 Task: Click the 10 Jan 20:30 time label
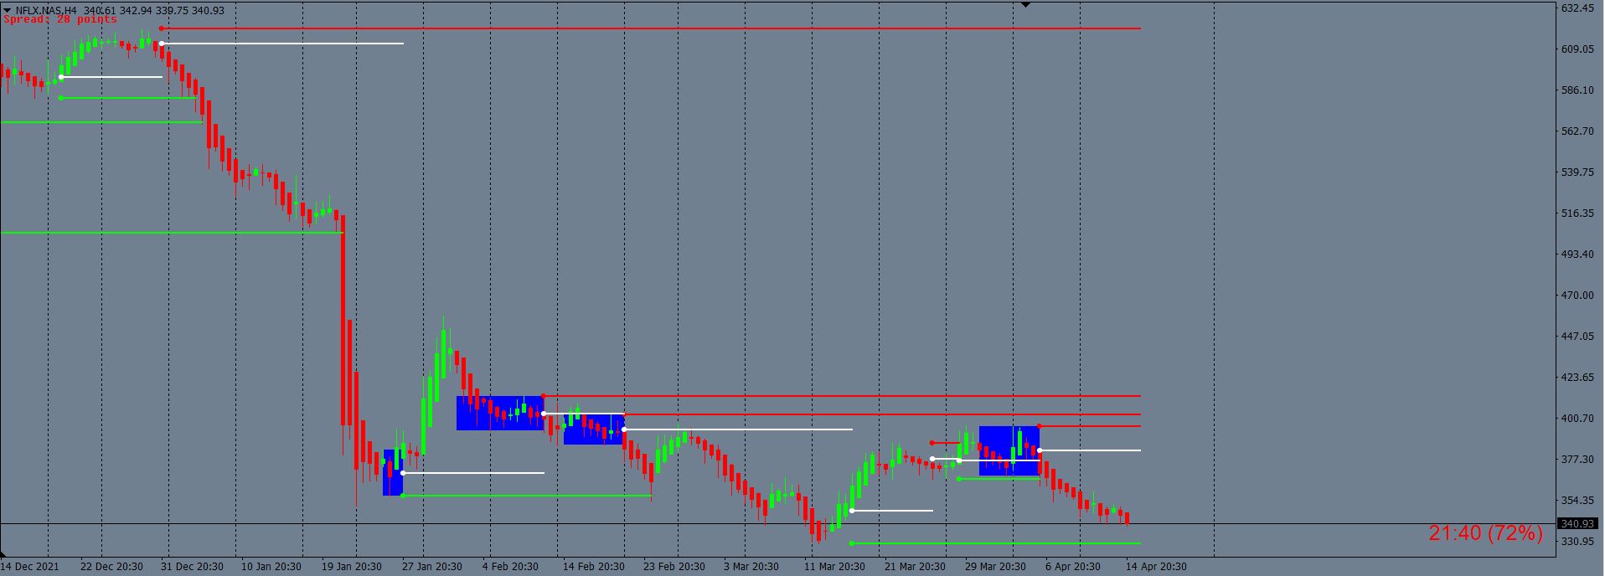coord(271,567)
